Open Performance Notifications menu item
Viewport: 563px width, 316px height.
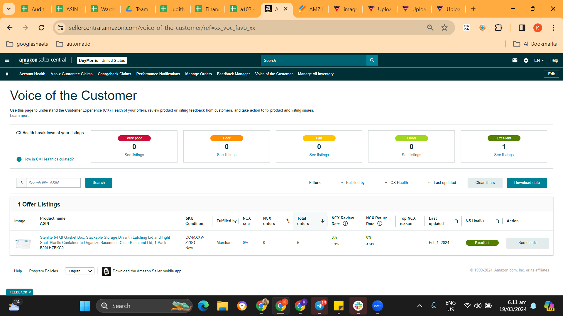point(158,74)
